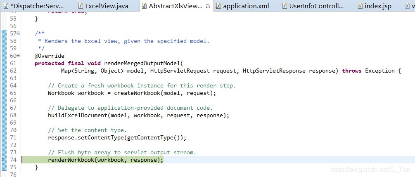
Task: Click line number 55 in the ruler
Action: coord(13,19)
